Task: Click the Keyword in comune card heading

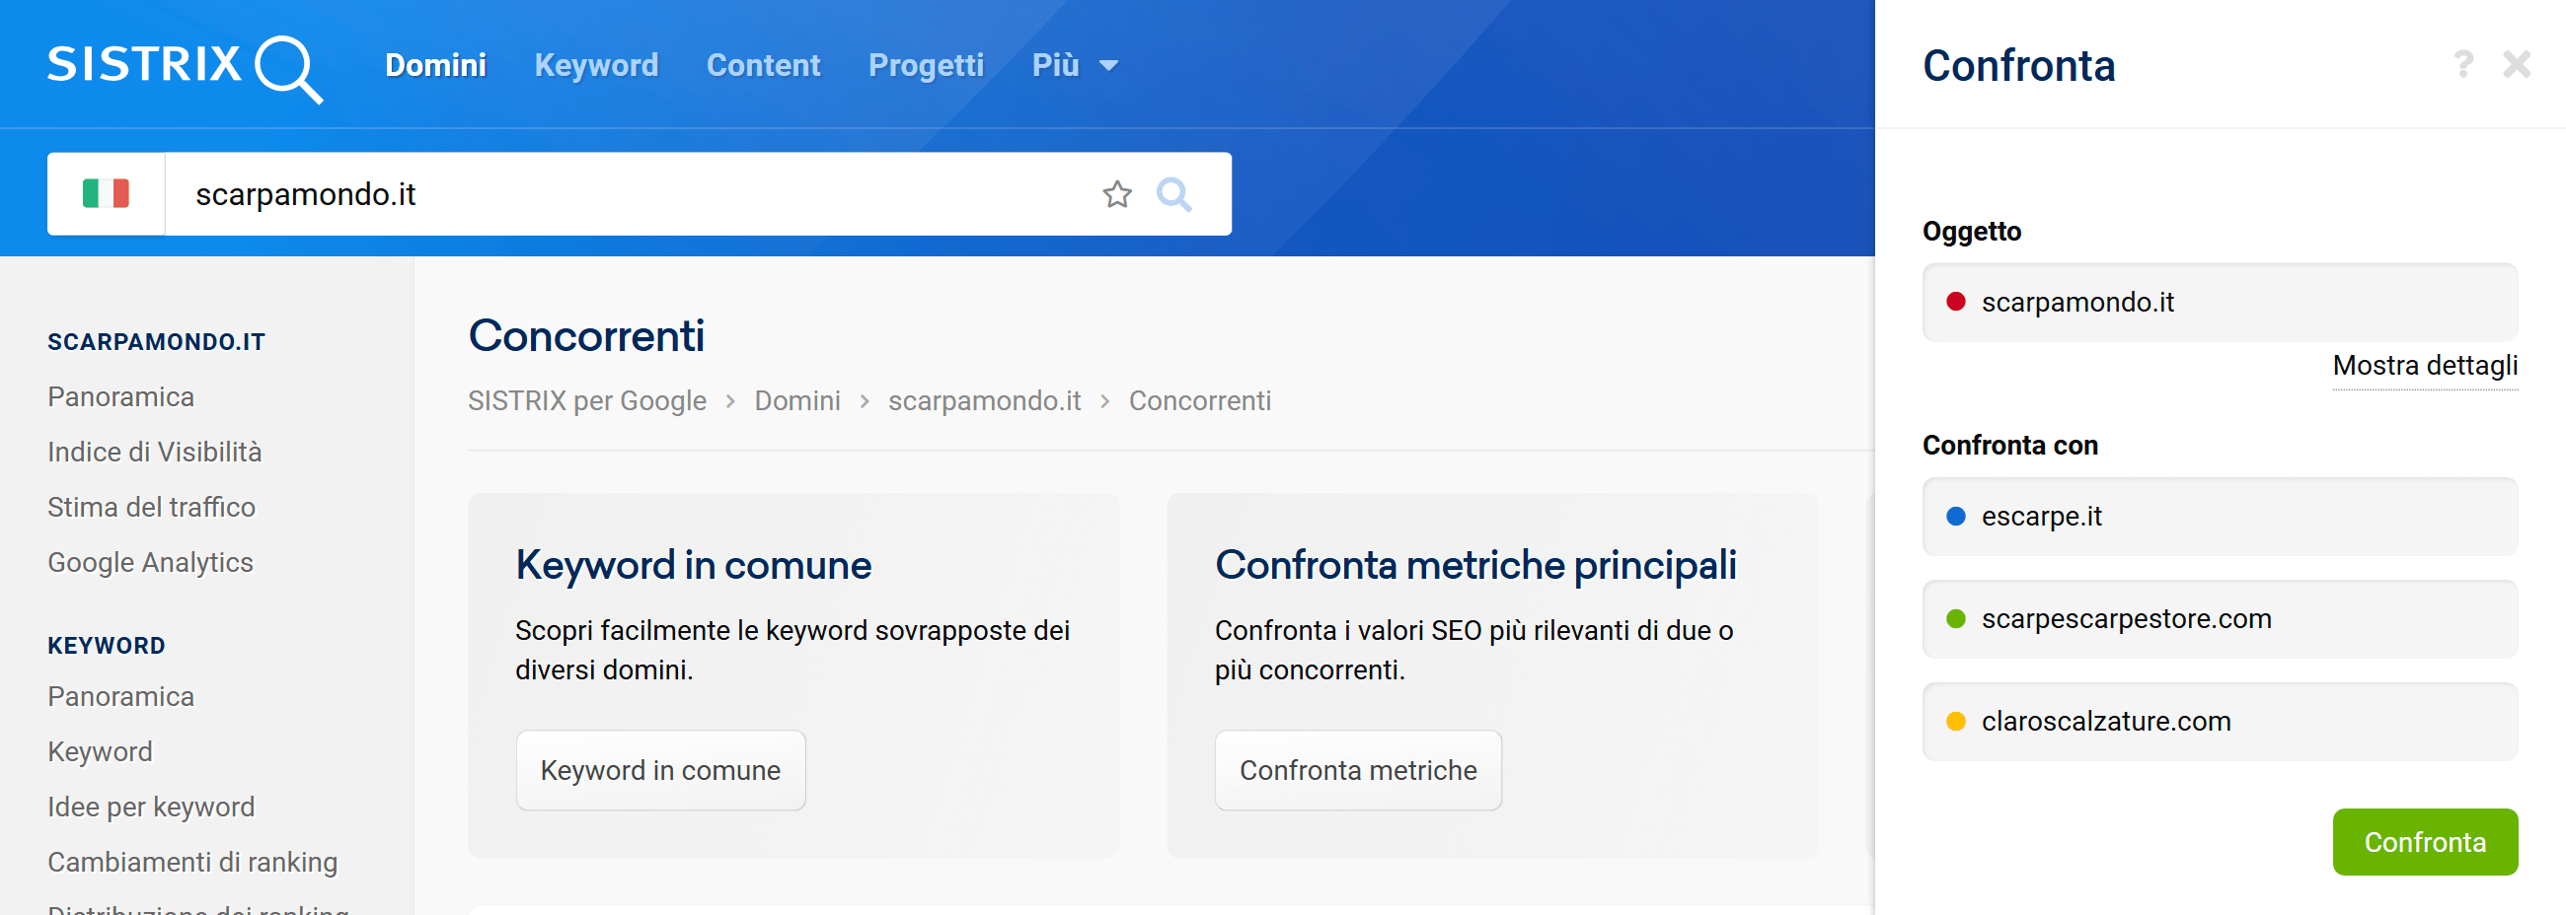Action: tap(693, 565)
